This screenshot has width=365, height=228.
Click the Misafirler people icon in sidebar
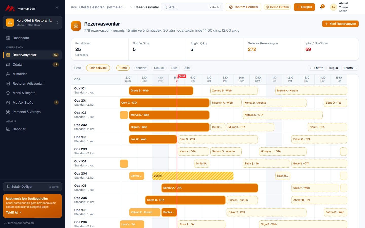pyautogui.click(x=8, y=74)
